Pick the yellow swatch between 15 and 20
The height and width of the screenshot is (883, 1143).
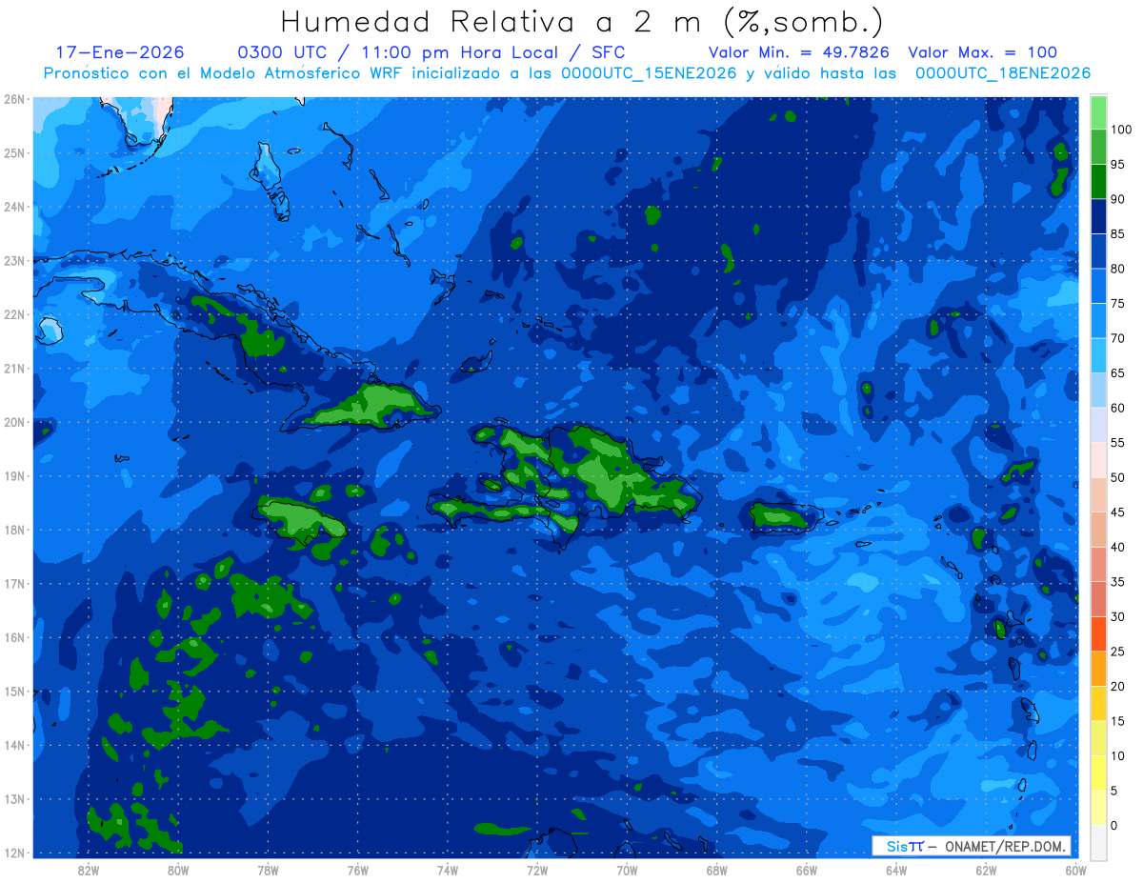pos(1097,703)
